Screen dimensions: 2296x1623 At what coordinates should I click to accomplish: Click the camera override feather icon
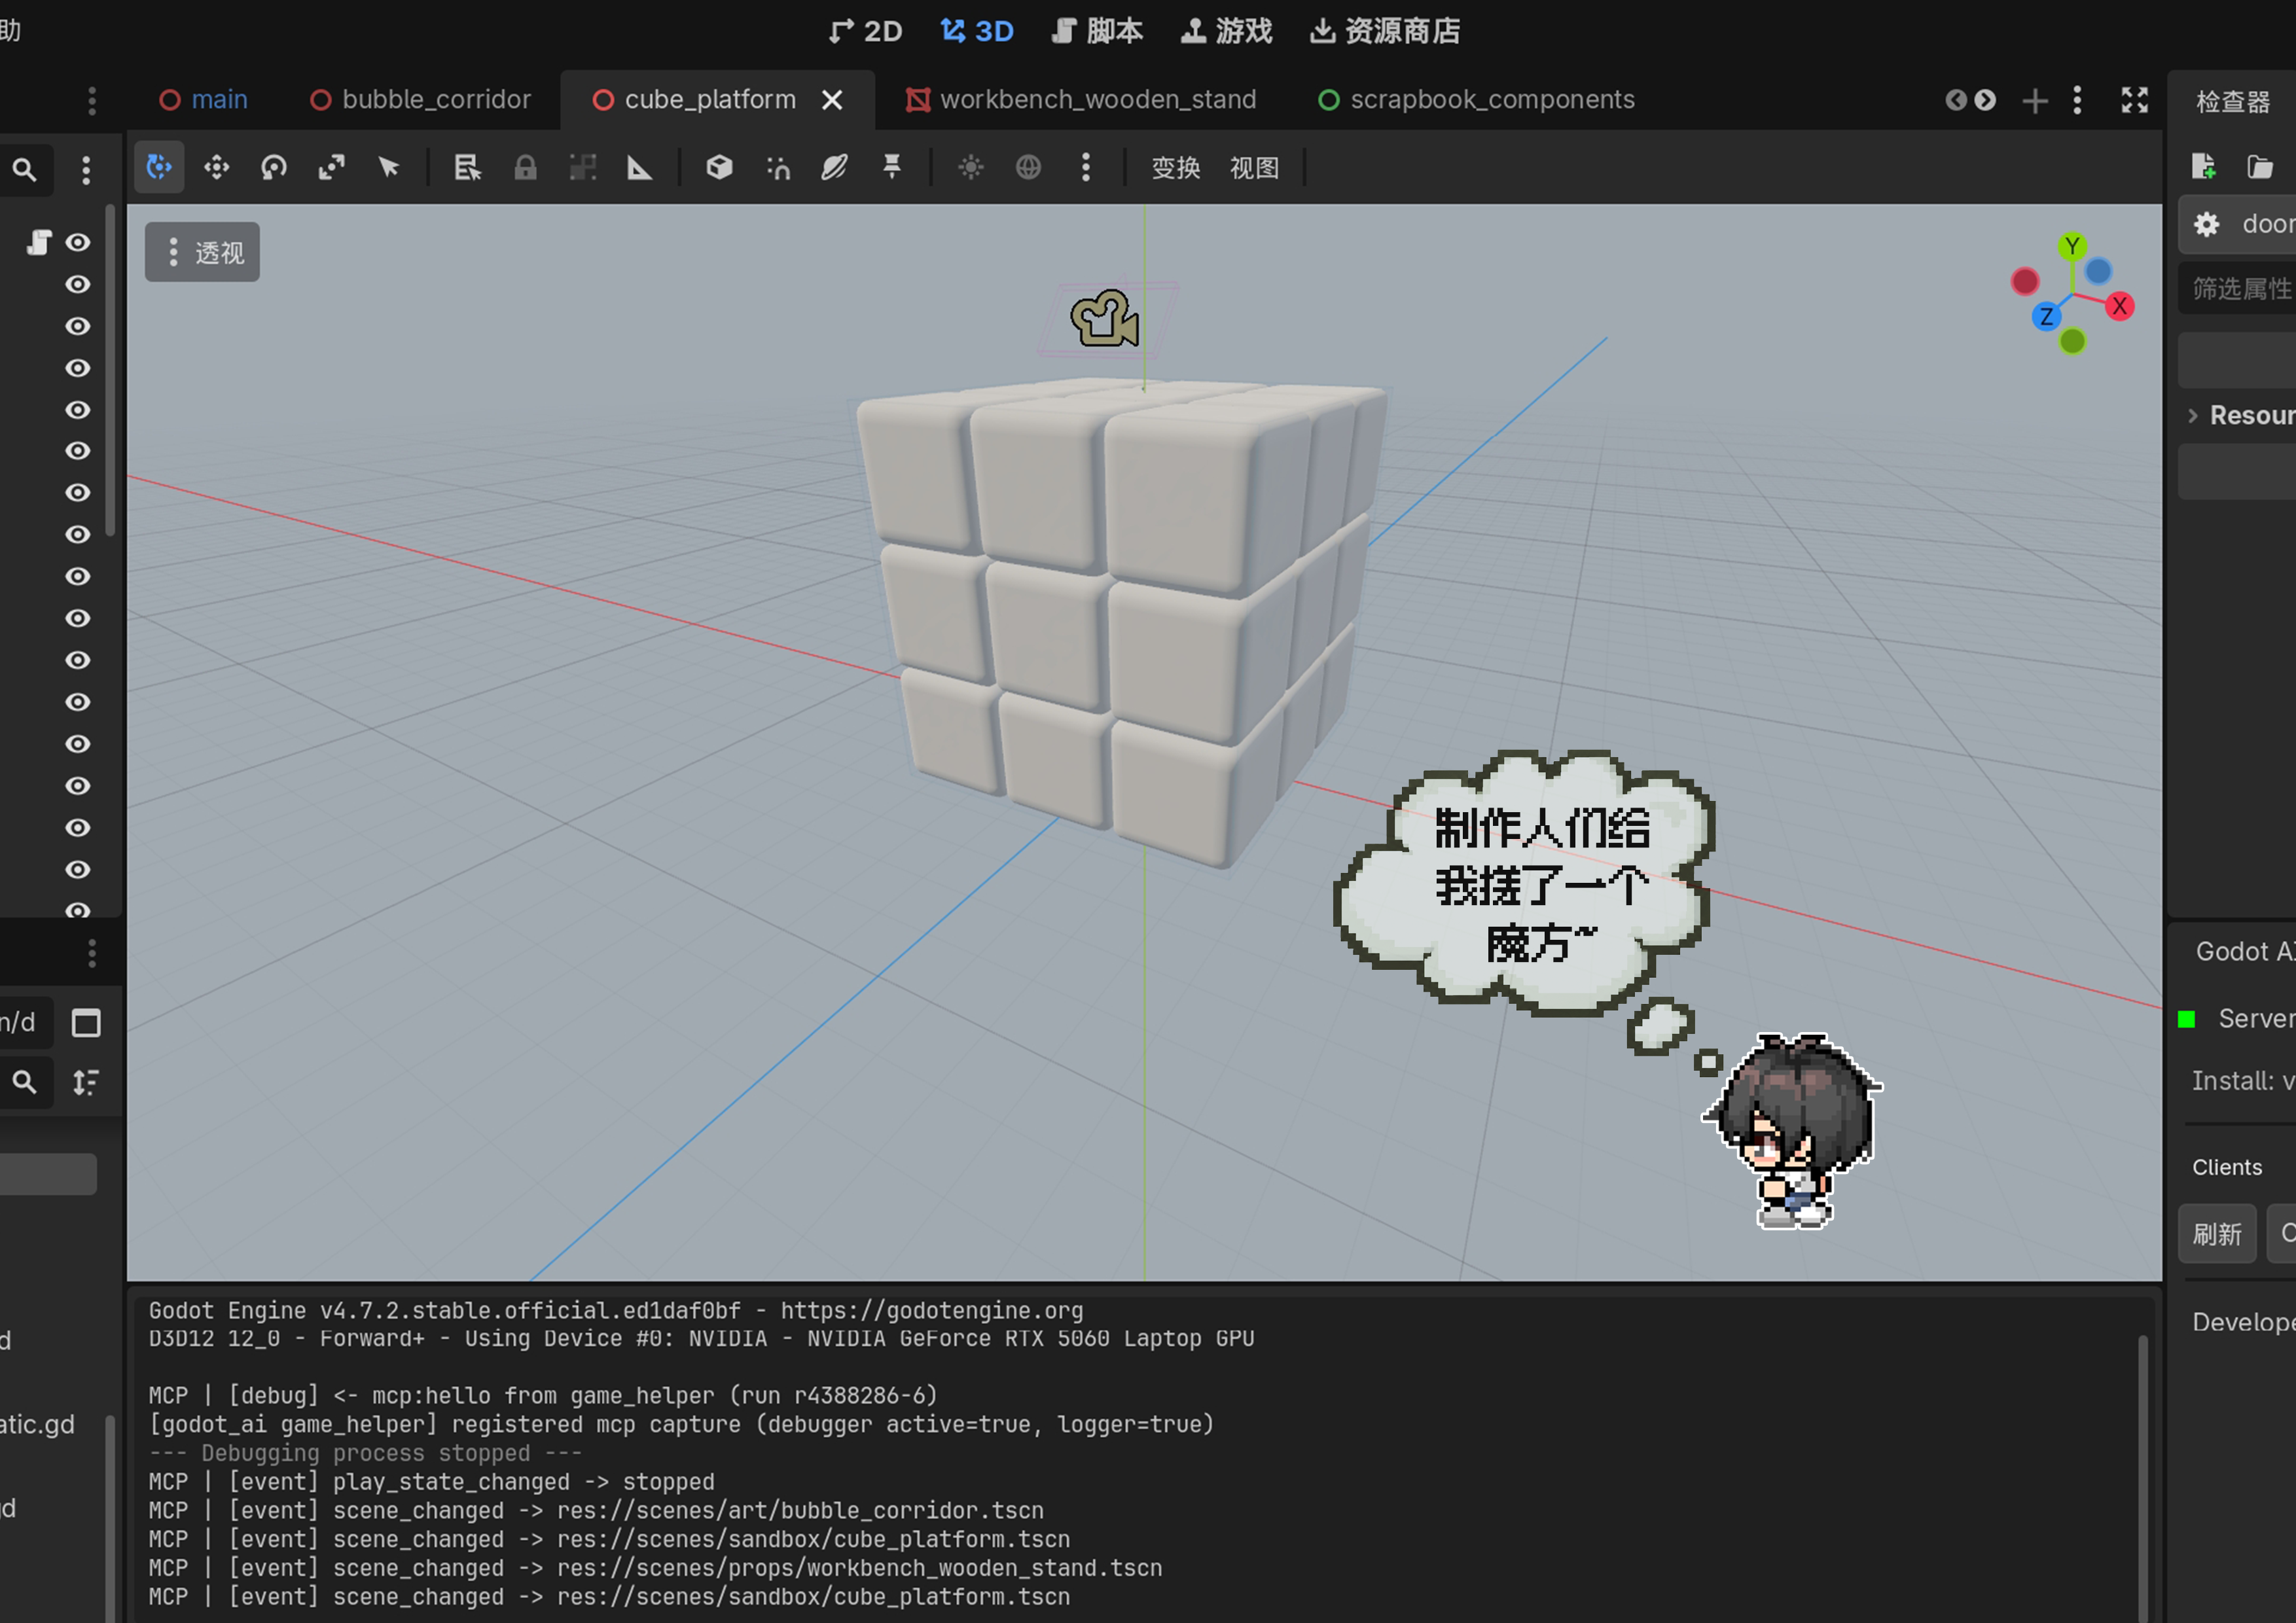point(834,167)
